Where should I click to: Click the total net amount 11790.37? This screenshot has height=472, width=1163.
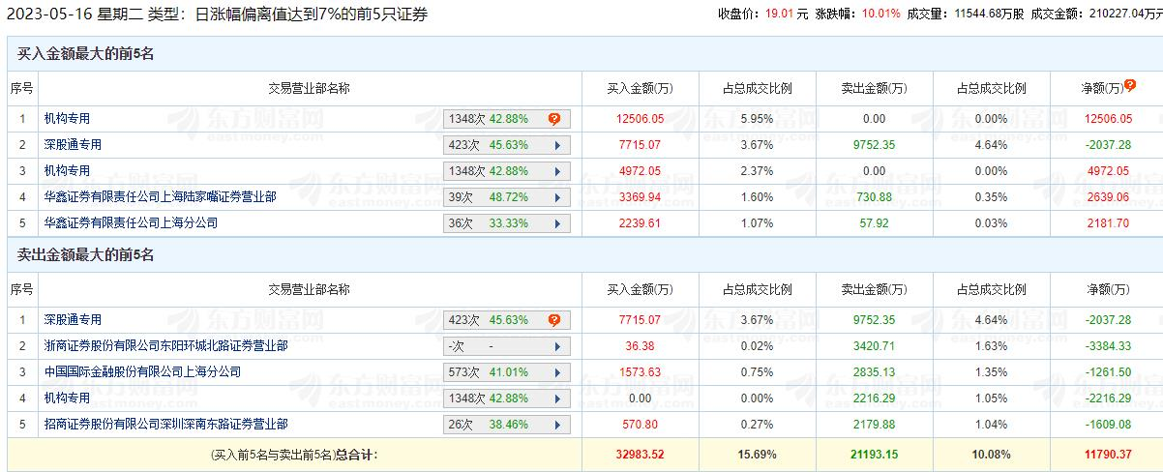click(1106, 454)
